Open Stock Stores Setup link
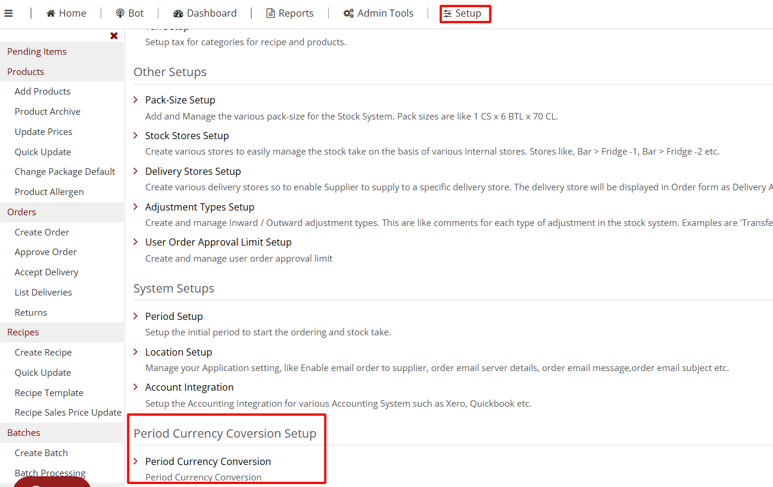Viewport: 773px width, 487px height. (x=187, y=136)
